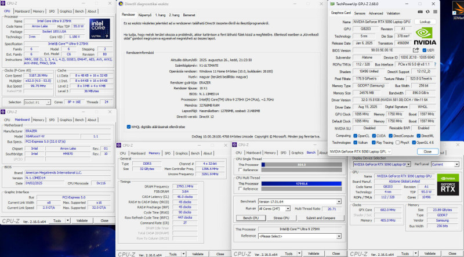Click the GeForce RTX logo in CPU-Z Graphics
The image size is (464, 257).
click(448, 184)
